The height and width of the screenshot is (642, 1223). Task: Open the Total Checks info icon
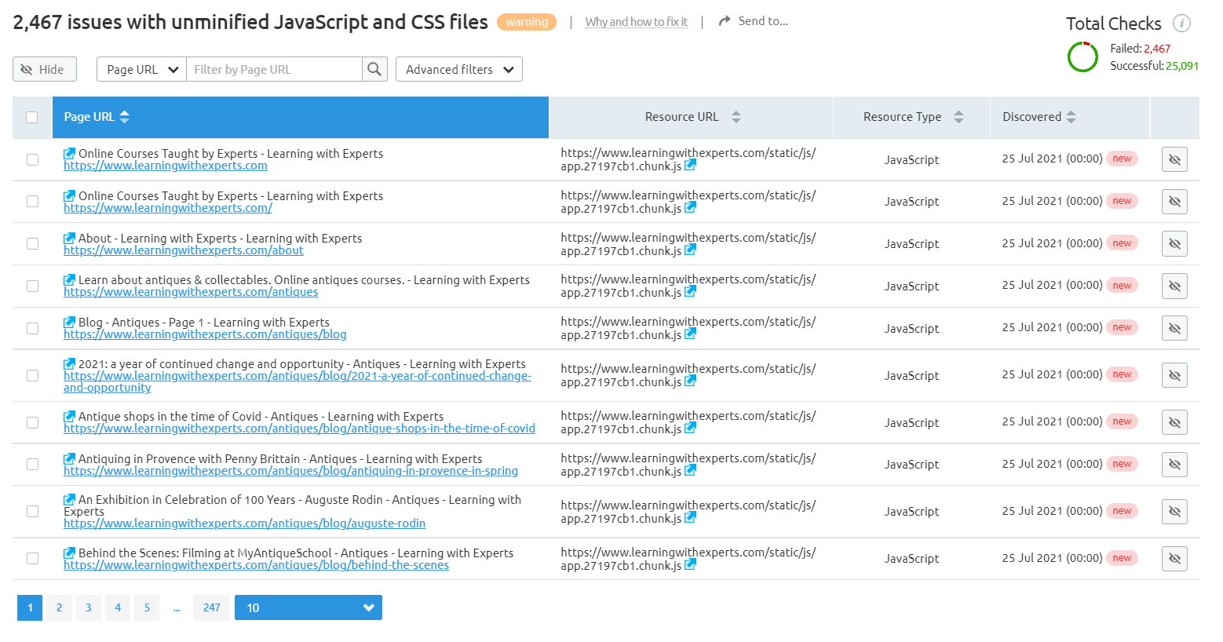pyautogui.click(x=1181, y=24)
